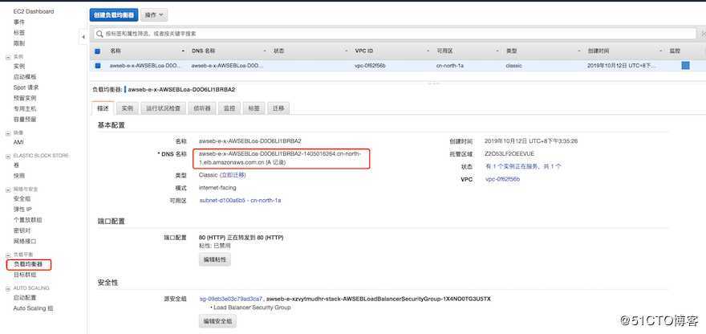This screenshot has height=334, width=706.
Task: Open the security group sg-09db3e03c79ad3ca7 link
Action: pos(231,299)
